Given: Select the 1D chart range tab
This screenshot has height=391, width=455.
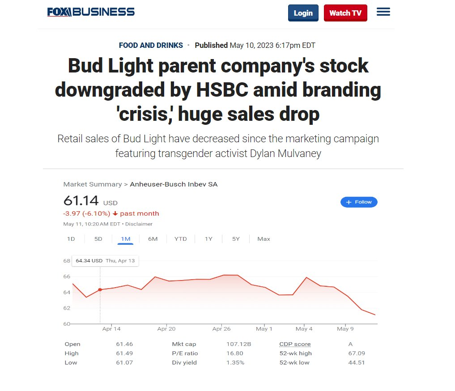Looking at the screenshot, I should point(71,239).
